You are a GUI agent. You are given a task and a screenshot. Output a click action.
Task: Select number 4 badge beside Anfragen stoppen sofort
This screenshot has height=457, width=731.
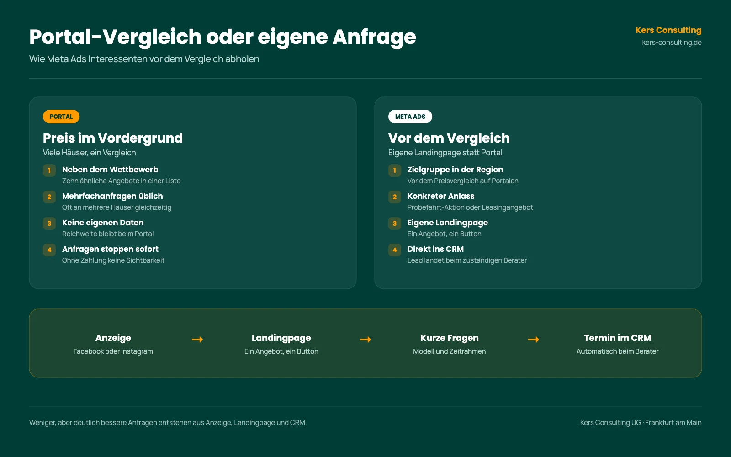pos(49,250)
